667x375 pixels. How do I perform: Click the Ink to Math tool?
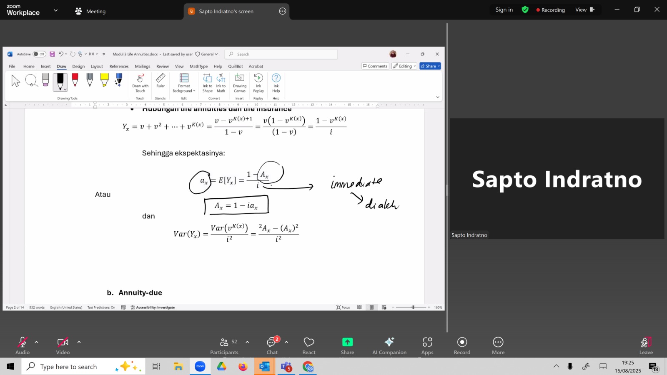[x=221, y=82]
